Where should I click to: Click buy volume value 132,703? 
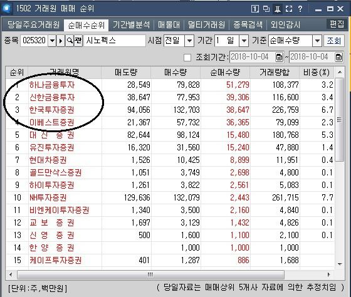[187, 110]
